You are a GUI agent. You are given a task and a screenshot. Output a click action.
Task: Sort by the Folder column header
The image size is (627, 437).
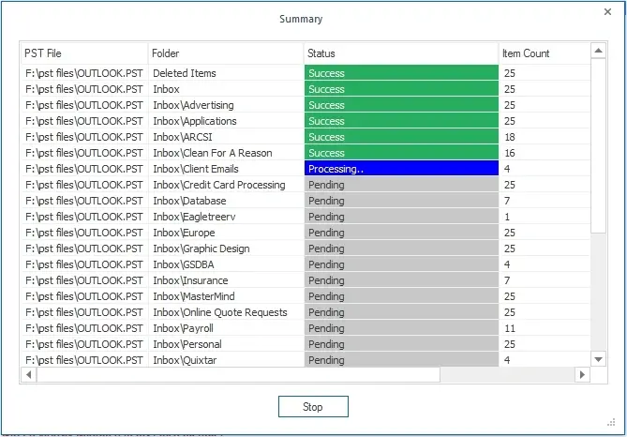(226, 53)
